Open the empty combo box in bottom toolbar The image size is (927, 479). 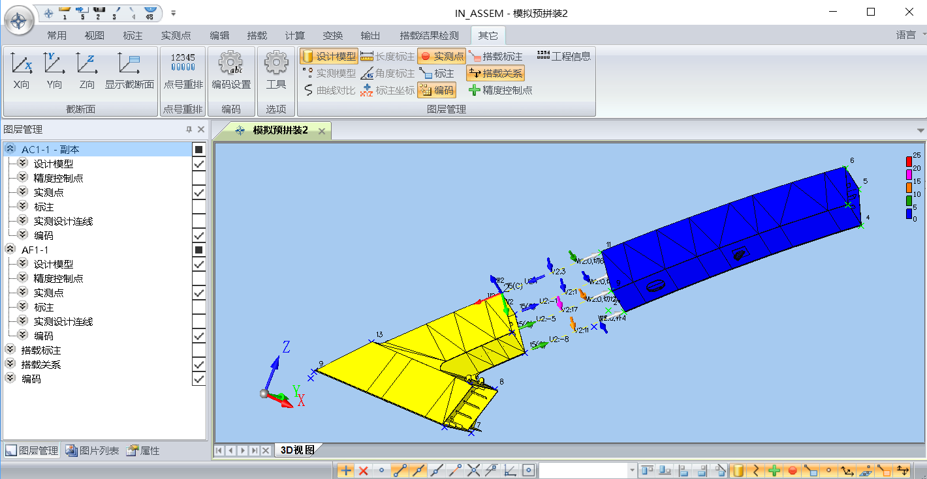631,470
